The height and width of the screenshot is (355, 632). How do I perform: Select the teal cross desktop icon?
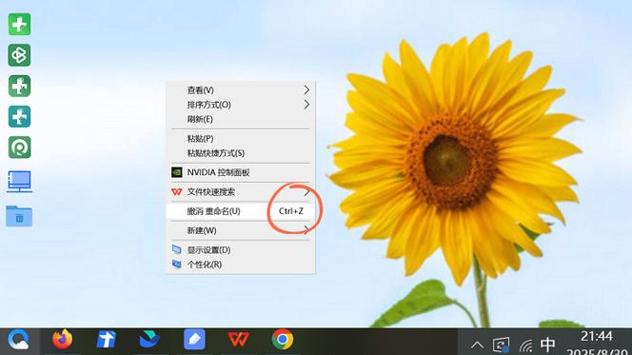(19, 116)
